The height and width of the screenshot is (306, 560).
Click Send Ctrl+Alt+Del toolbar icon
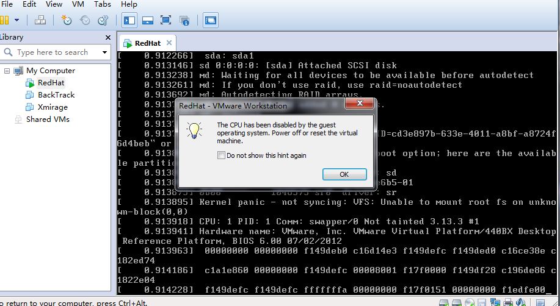coord(40,20)
